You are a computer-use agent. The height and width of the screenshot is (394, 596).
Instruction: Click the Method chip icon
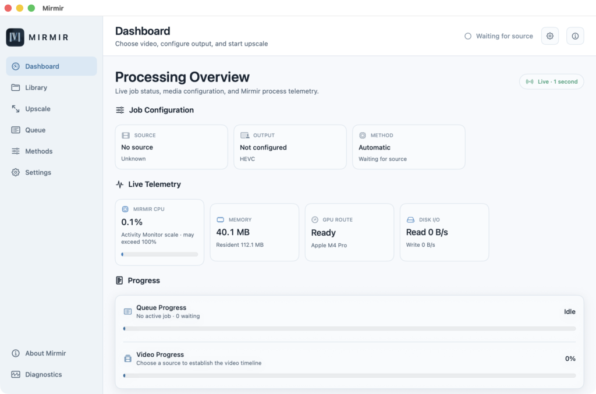[363, 135]
